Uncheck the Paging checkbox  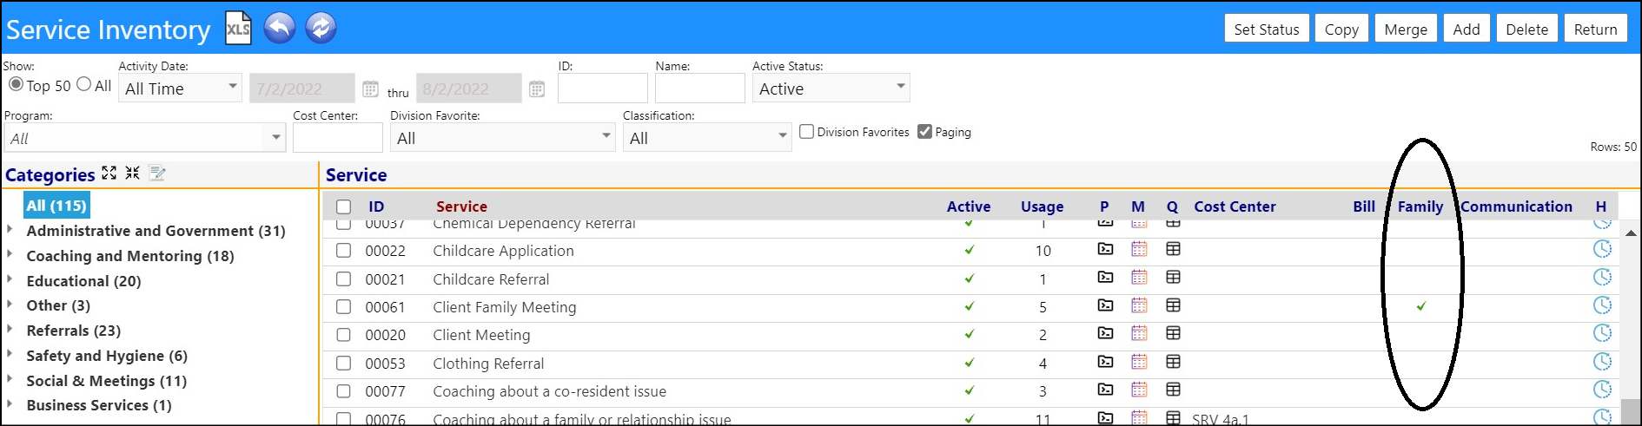[x=924, y=132]
